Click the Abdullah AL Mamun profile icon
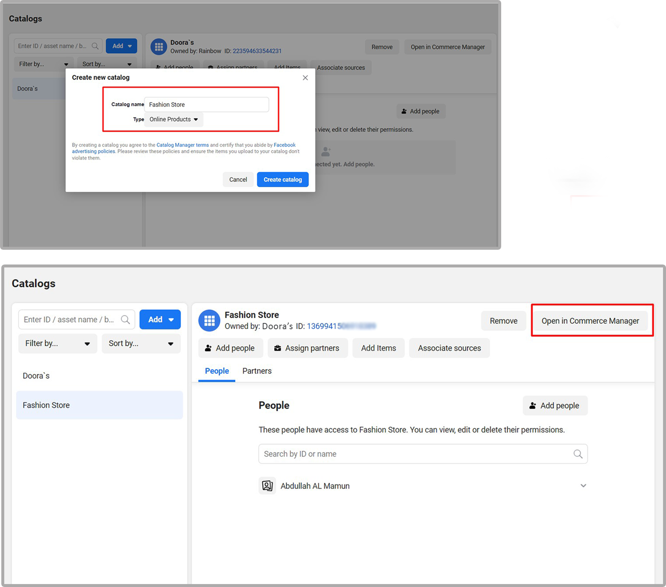This screenshot has width=666, height=587. point(267,486)
